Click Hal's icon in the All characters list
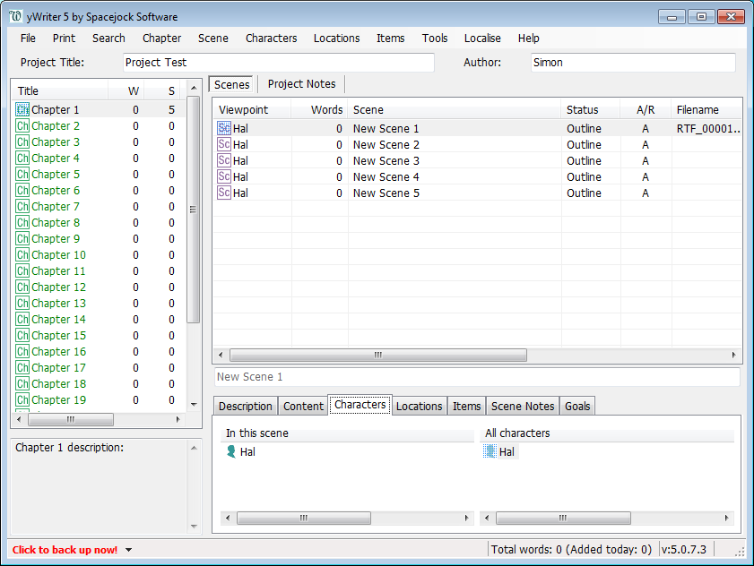This screenshot has height=566, width=754. [x=489, y=451]
